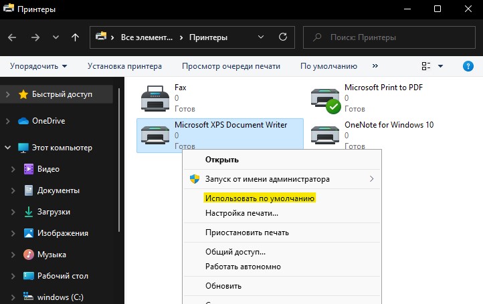Click the Изображения pictures icon

point(29,233)
